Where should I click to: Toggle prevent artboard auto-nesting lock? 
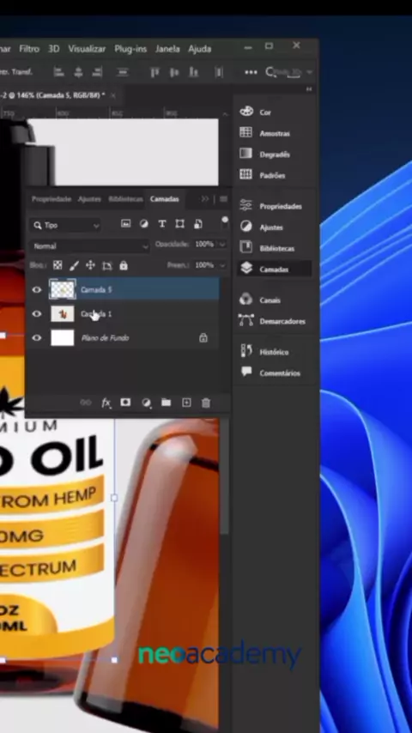pyautogui.click(x=107, y=265)
